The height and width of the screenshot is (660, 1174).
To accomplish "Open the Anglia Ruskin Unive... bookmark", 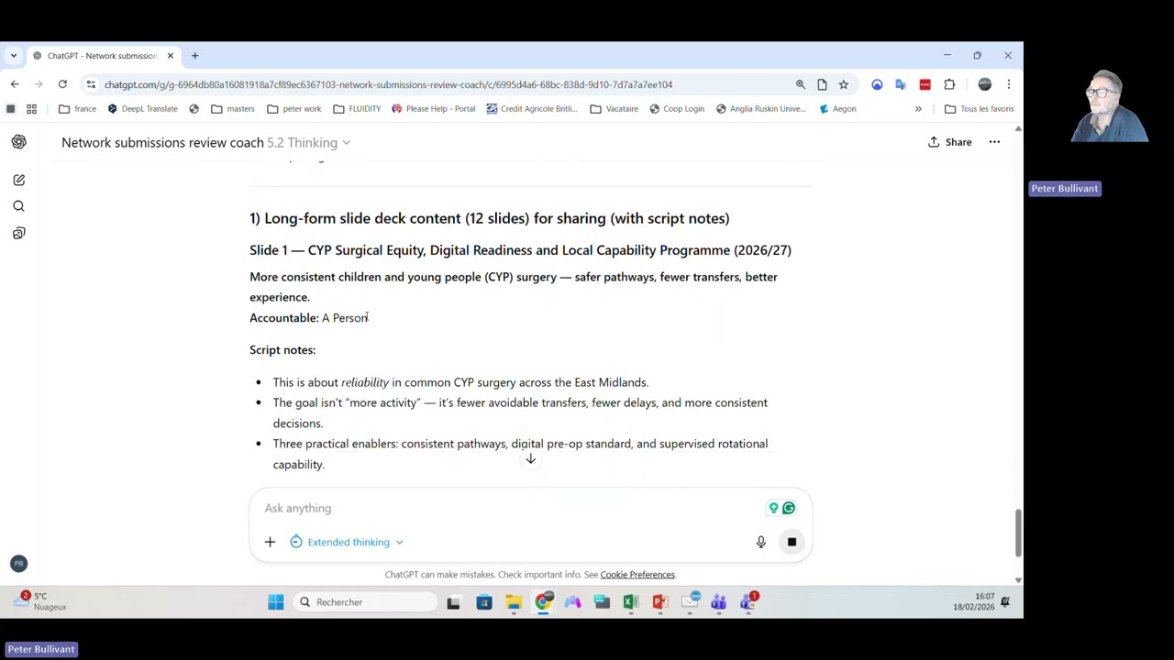I will [x=759, y=109].
